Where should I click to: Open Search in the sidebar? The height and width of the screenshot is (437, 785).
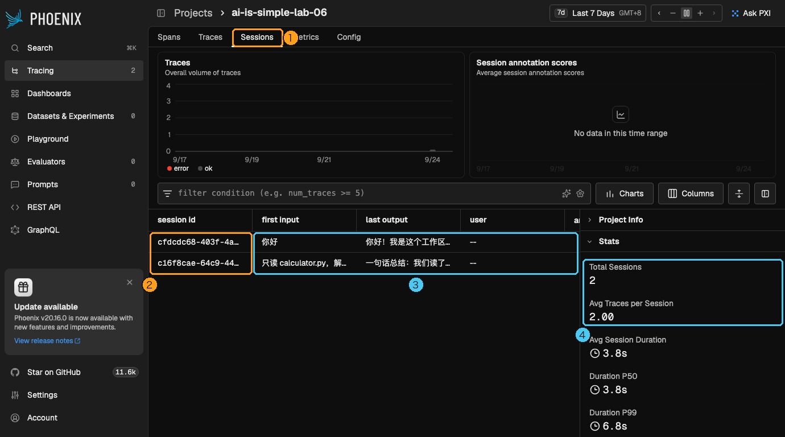[x=74, y=48]
